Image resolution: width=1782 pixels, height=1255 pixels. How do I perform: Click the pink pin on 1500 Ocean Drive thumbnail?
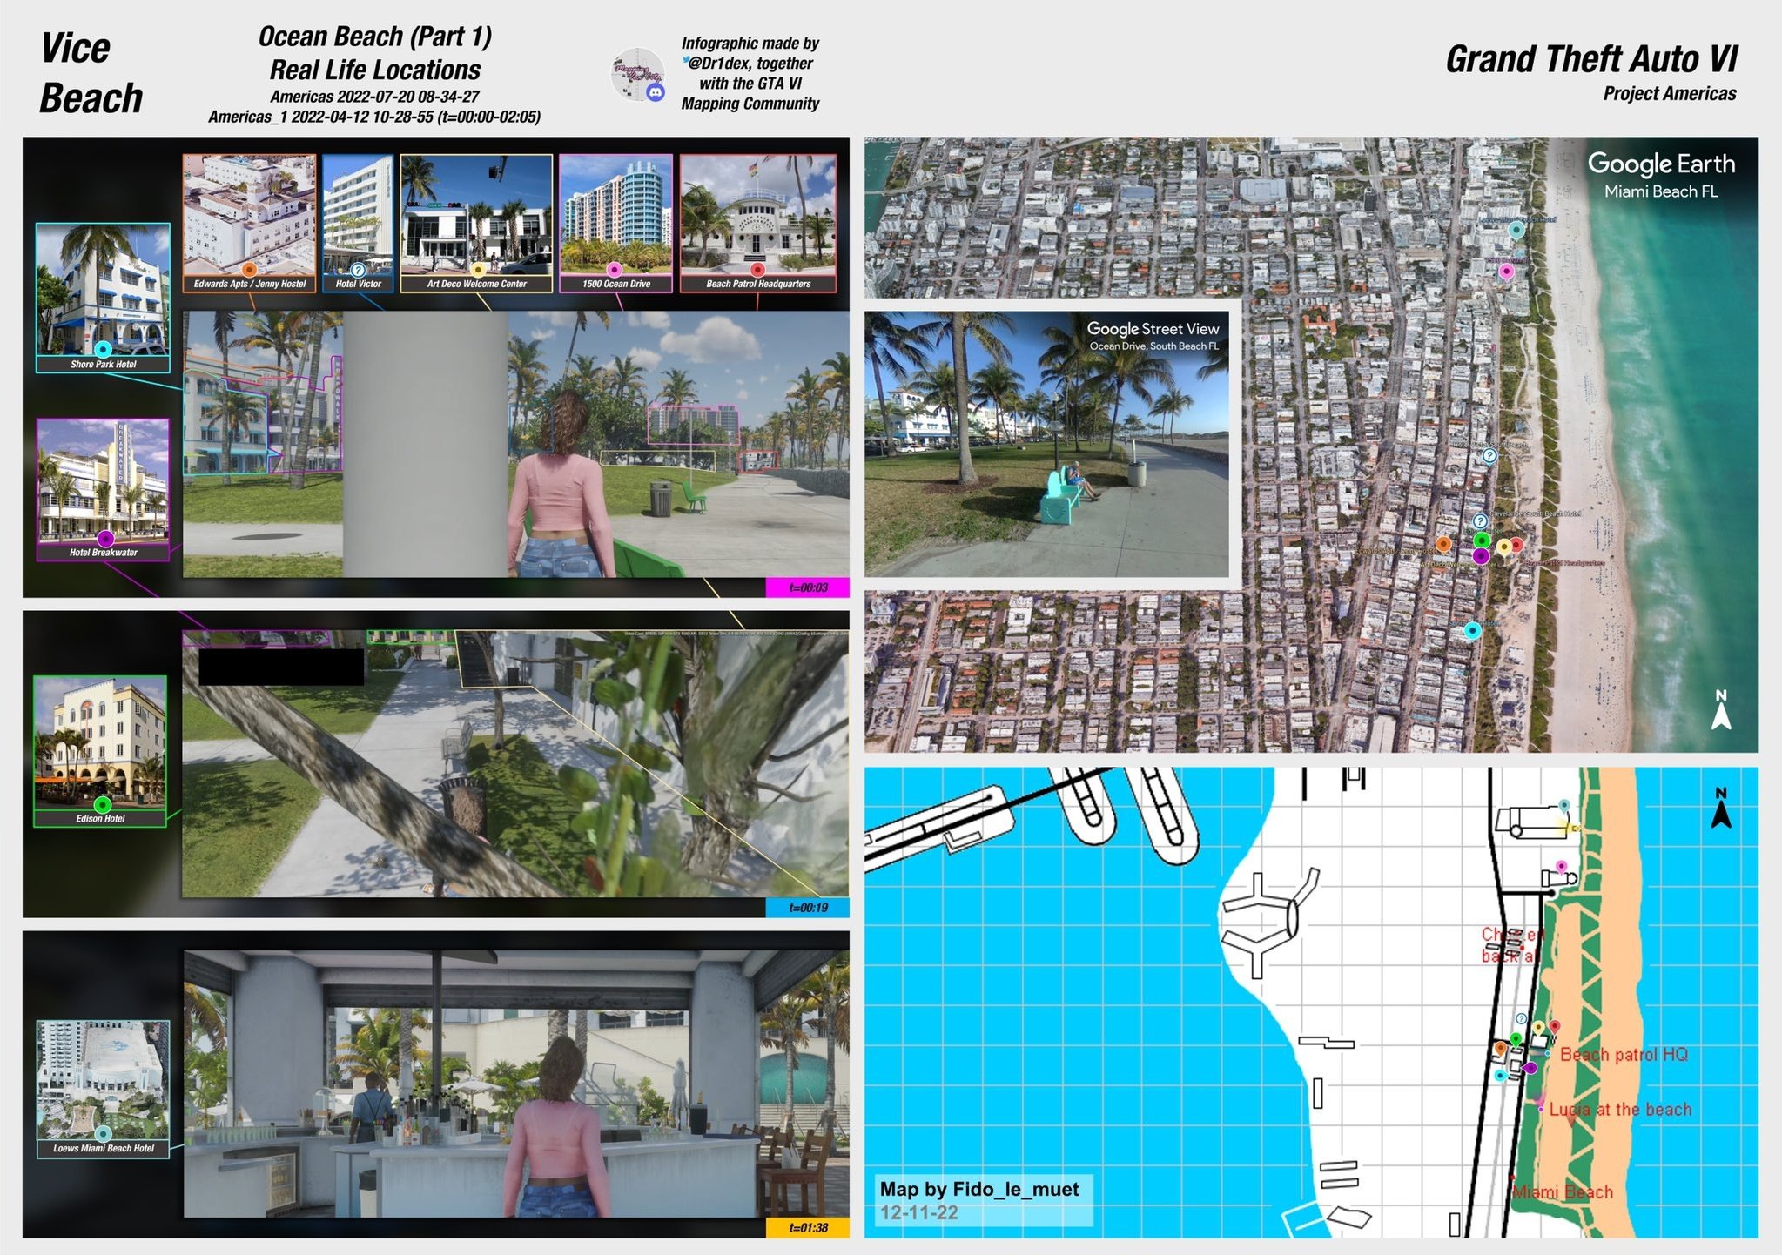pyautogui.click(x=615, y=269)
